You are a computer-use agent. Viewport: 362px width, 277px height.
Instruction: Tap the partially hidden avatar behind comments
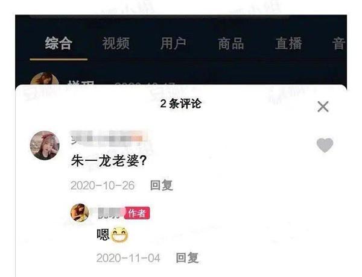(44, 79)
